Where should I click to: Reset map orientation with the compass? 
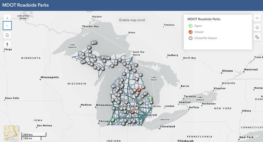pyautogui.click(x=7, y=44)
